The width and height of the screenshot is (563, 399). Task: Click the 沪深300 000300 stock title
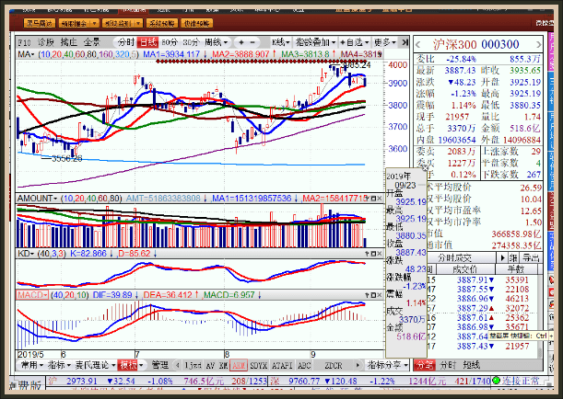[x=475, y=44]
